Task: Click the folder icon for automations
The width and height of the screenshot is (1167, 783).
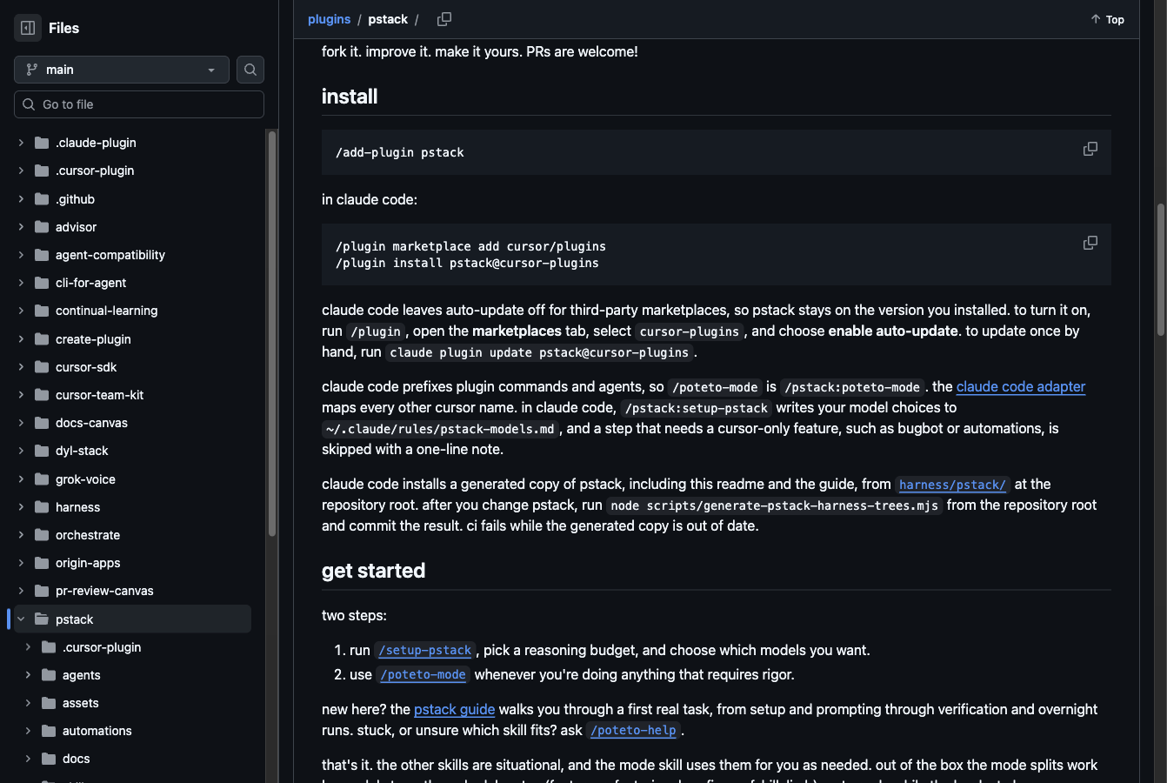Action: (49, 731)
